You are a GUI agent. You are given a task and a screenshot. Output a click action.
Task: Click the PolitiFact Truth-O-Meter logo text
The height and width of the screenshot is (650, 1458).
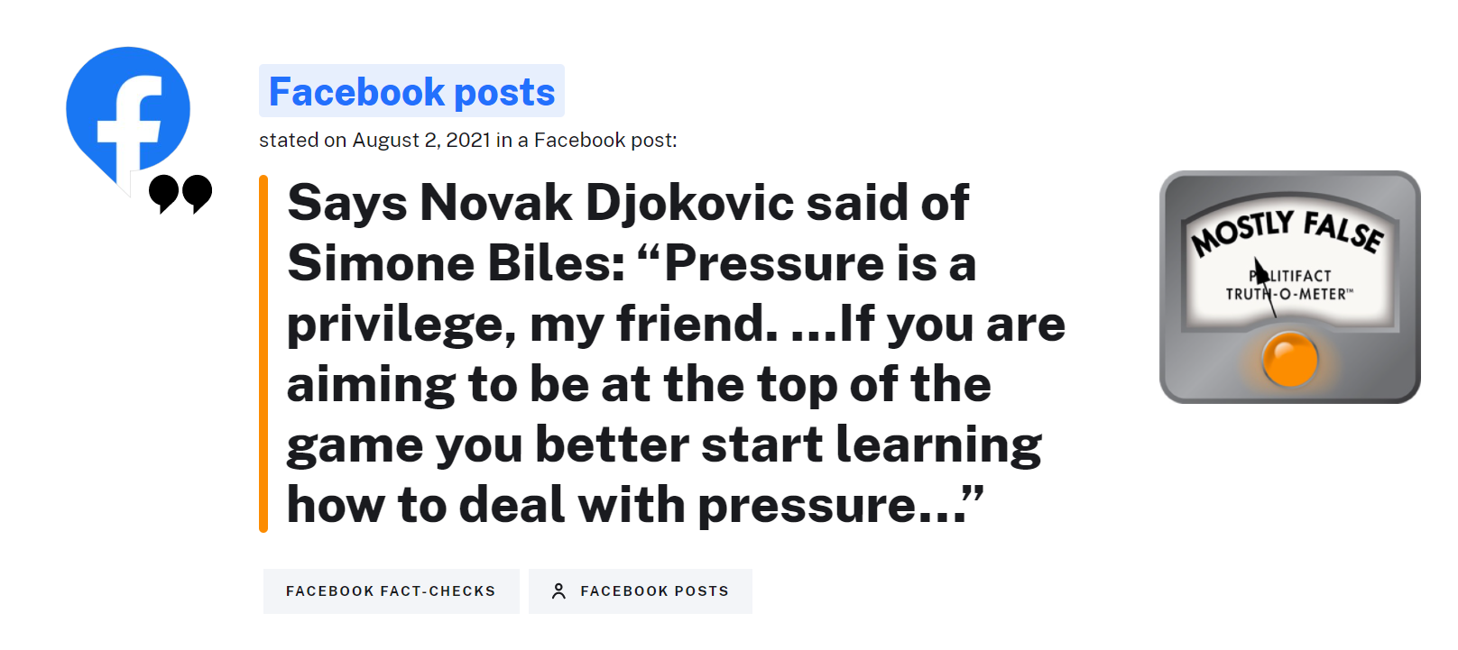pos(1289,285)
